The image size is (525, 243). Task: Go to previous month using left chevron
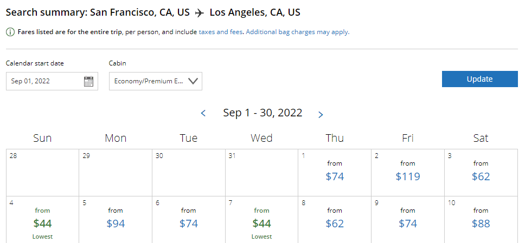203,114
